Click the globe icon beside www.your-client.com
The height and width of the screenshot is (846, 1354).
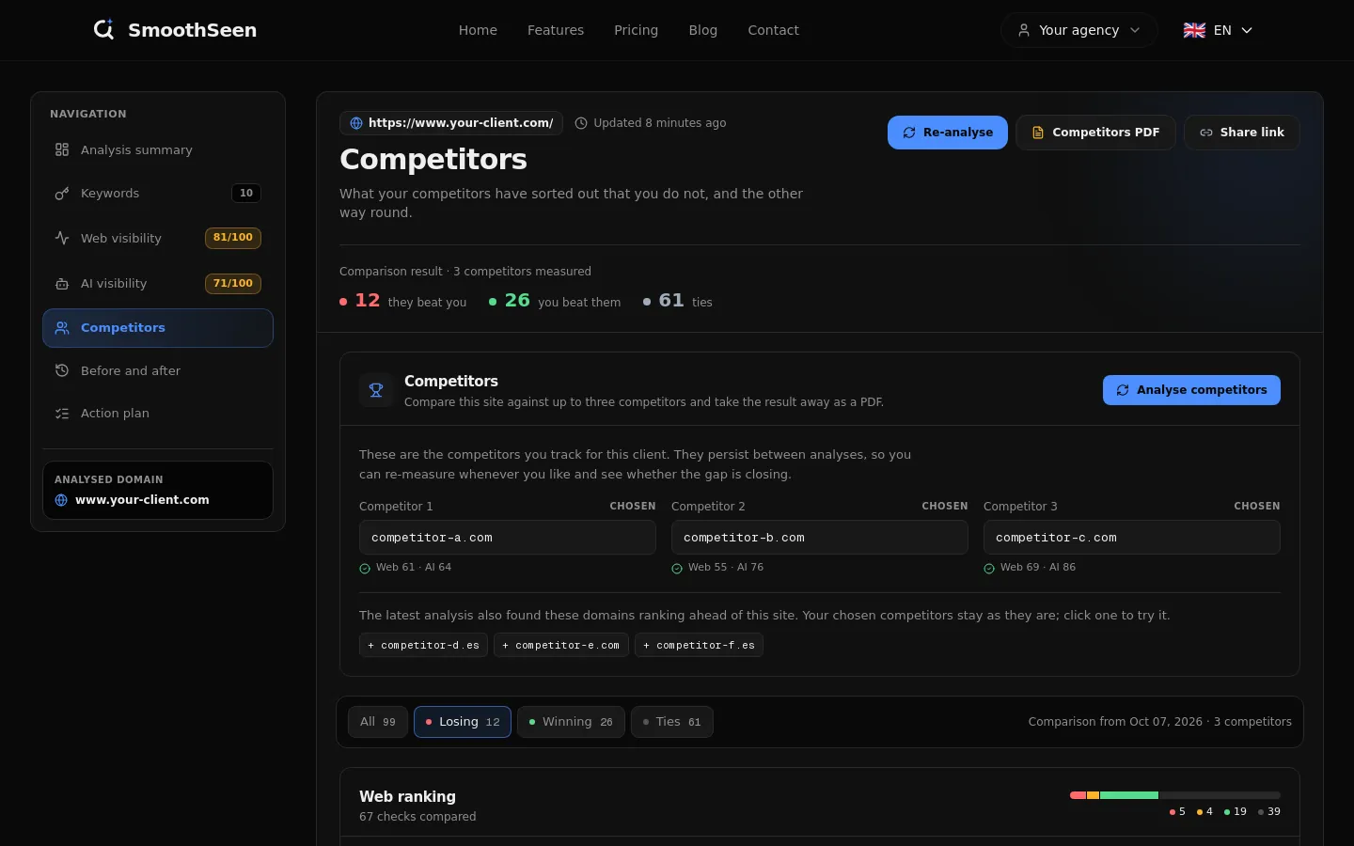61,500
